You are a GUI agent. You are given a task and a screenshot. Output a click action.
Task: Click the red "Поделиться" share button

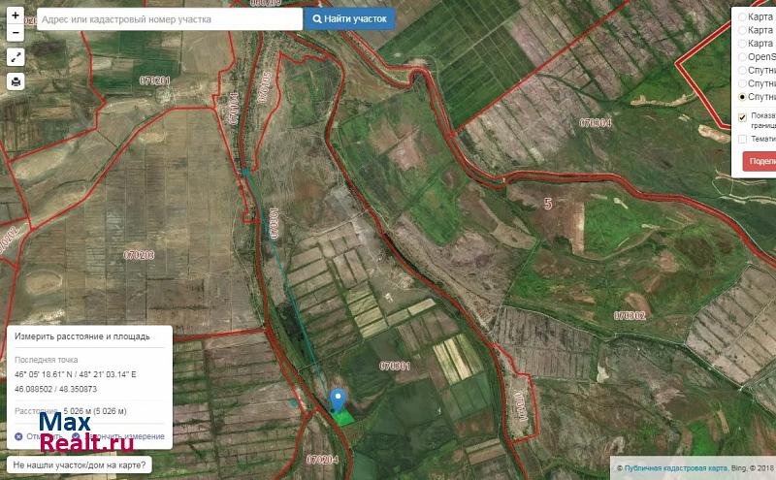point(760,162)
